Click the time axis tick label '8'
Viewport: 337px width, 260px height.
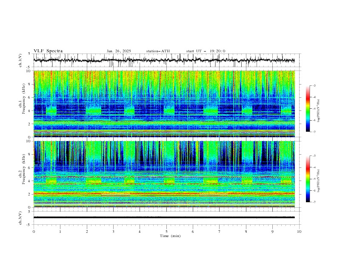click(246, 232)
